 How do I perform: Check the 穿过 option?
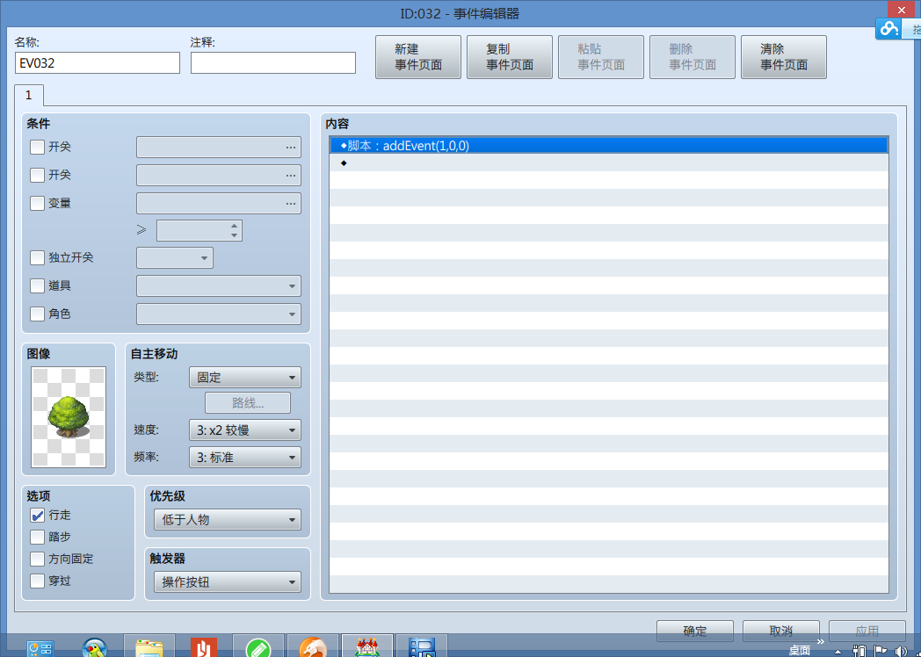pyautogui.click(x=37, y=581)
